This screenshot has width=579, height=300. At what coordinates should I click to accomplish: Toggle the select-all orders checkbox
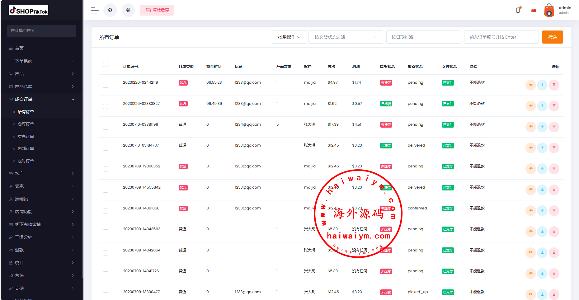tap(106, 64)
